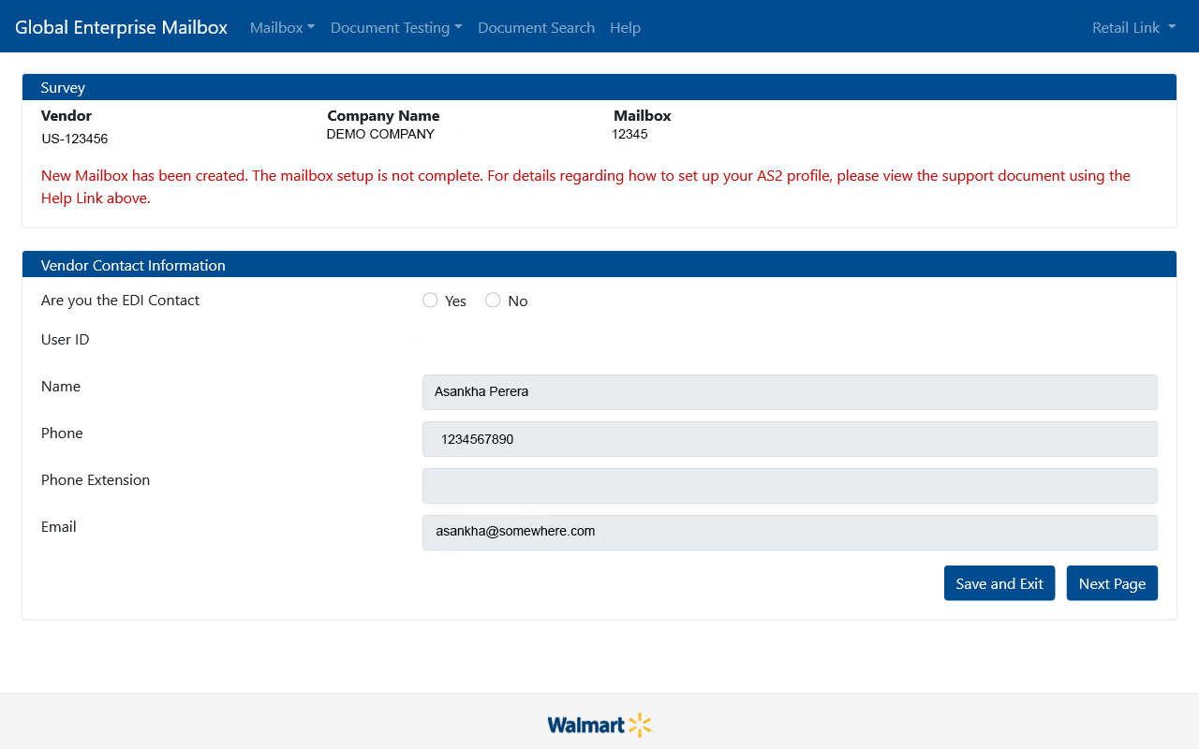The height and width of the screenshot is (749, 1199).
Task: Go to Document Search
Action: 536,27
